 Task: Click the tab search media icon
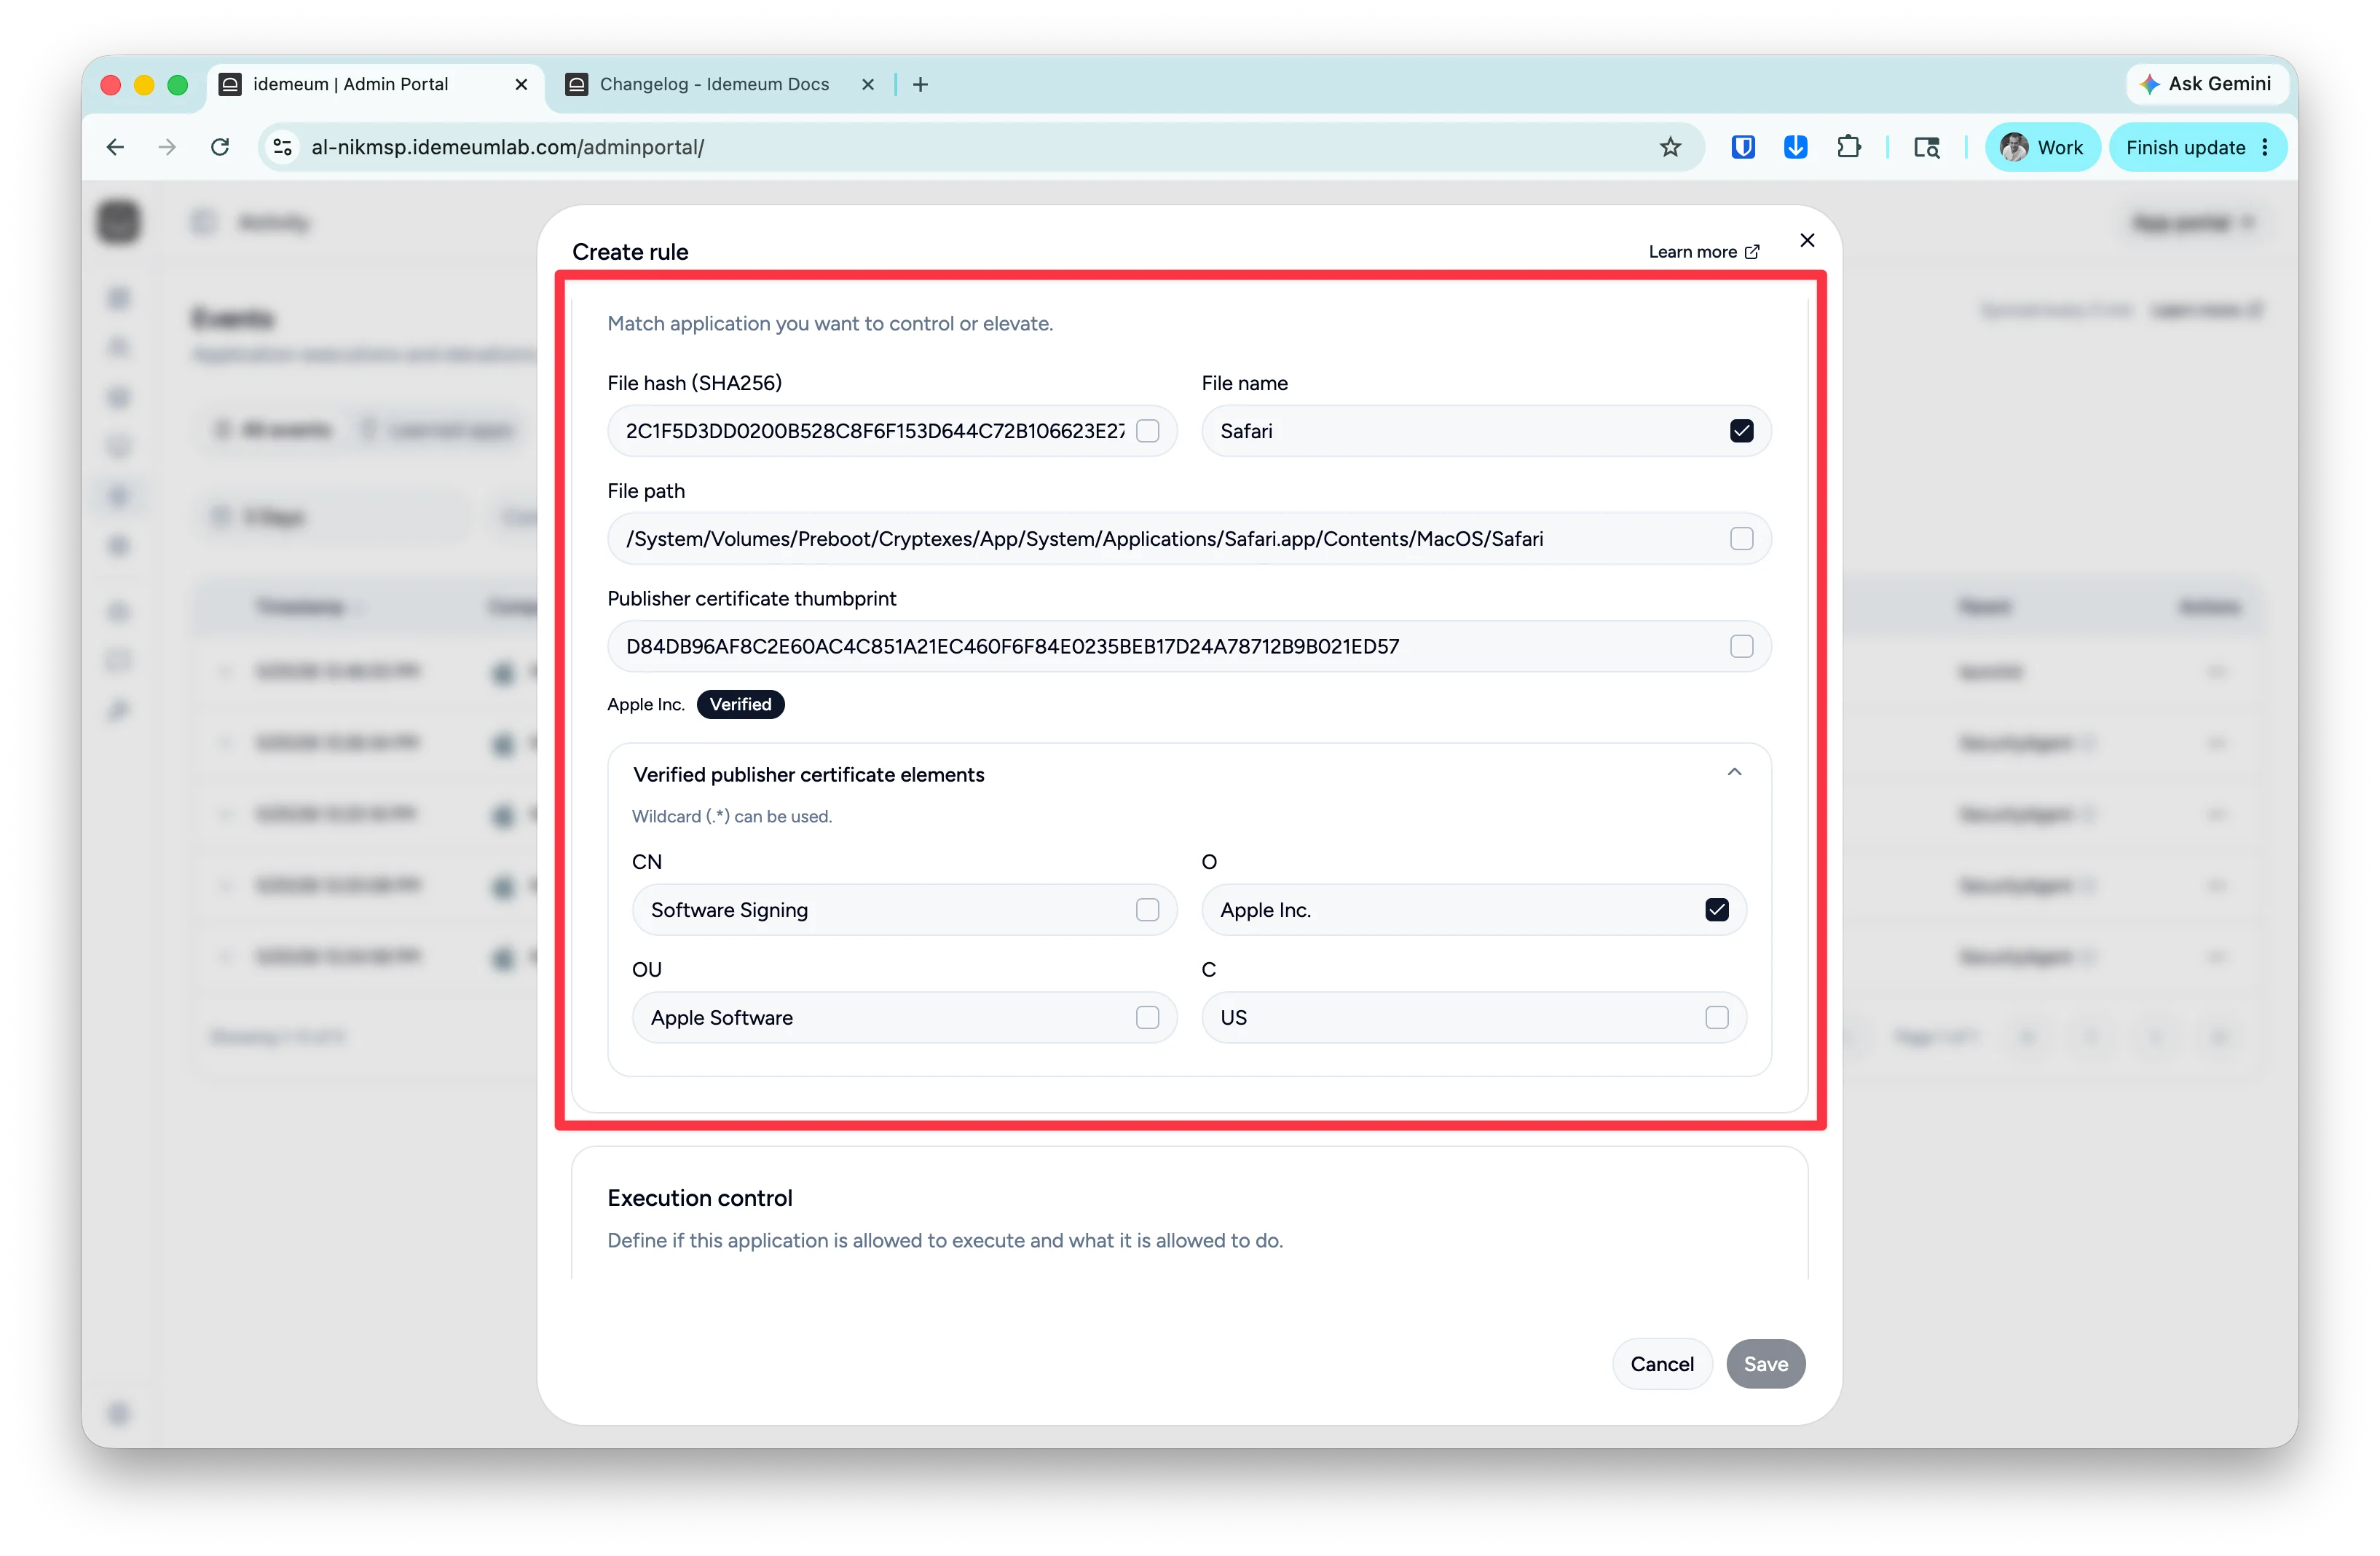(1927, 148)
